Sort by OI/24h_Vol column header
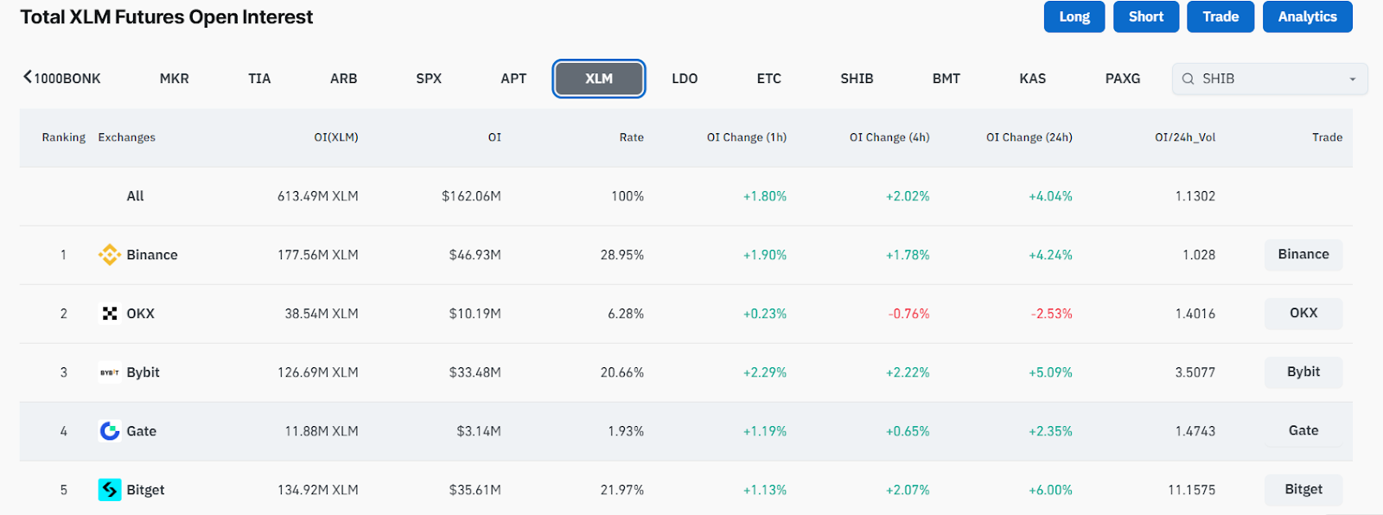 (x=1184, y=137)
